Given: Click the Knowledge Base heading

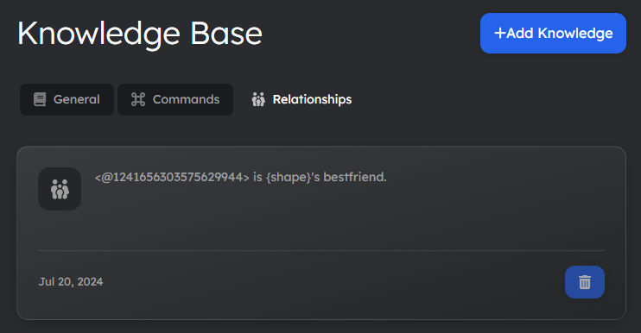Looking at the screenshot, I should coord(140,34).
